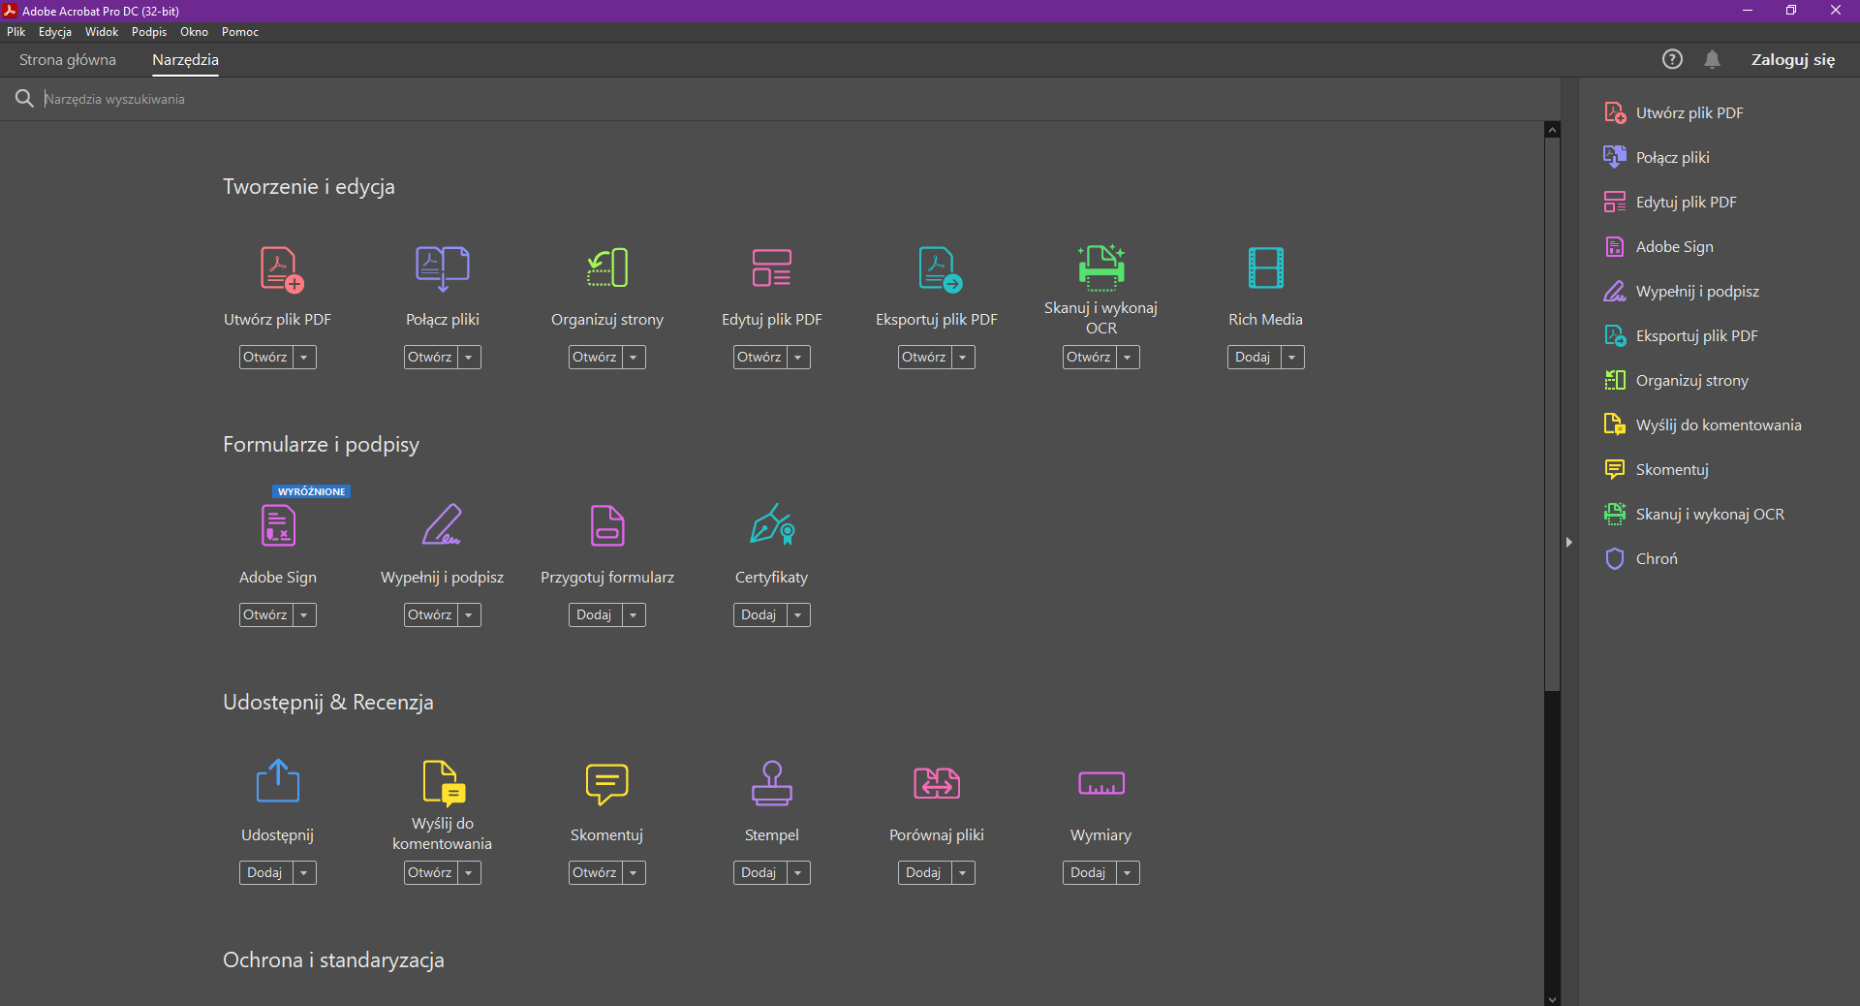Click the Skanuj i wykonaj OCR icon in the right sidebar
Screen dimensions: 1860x1006
[x=1615, y=514]
